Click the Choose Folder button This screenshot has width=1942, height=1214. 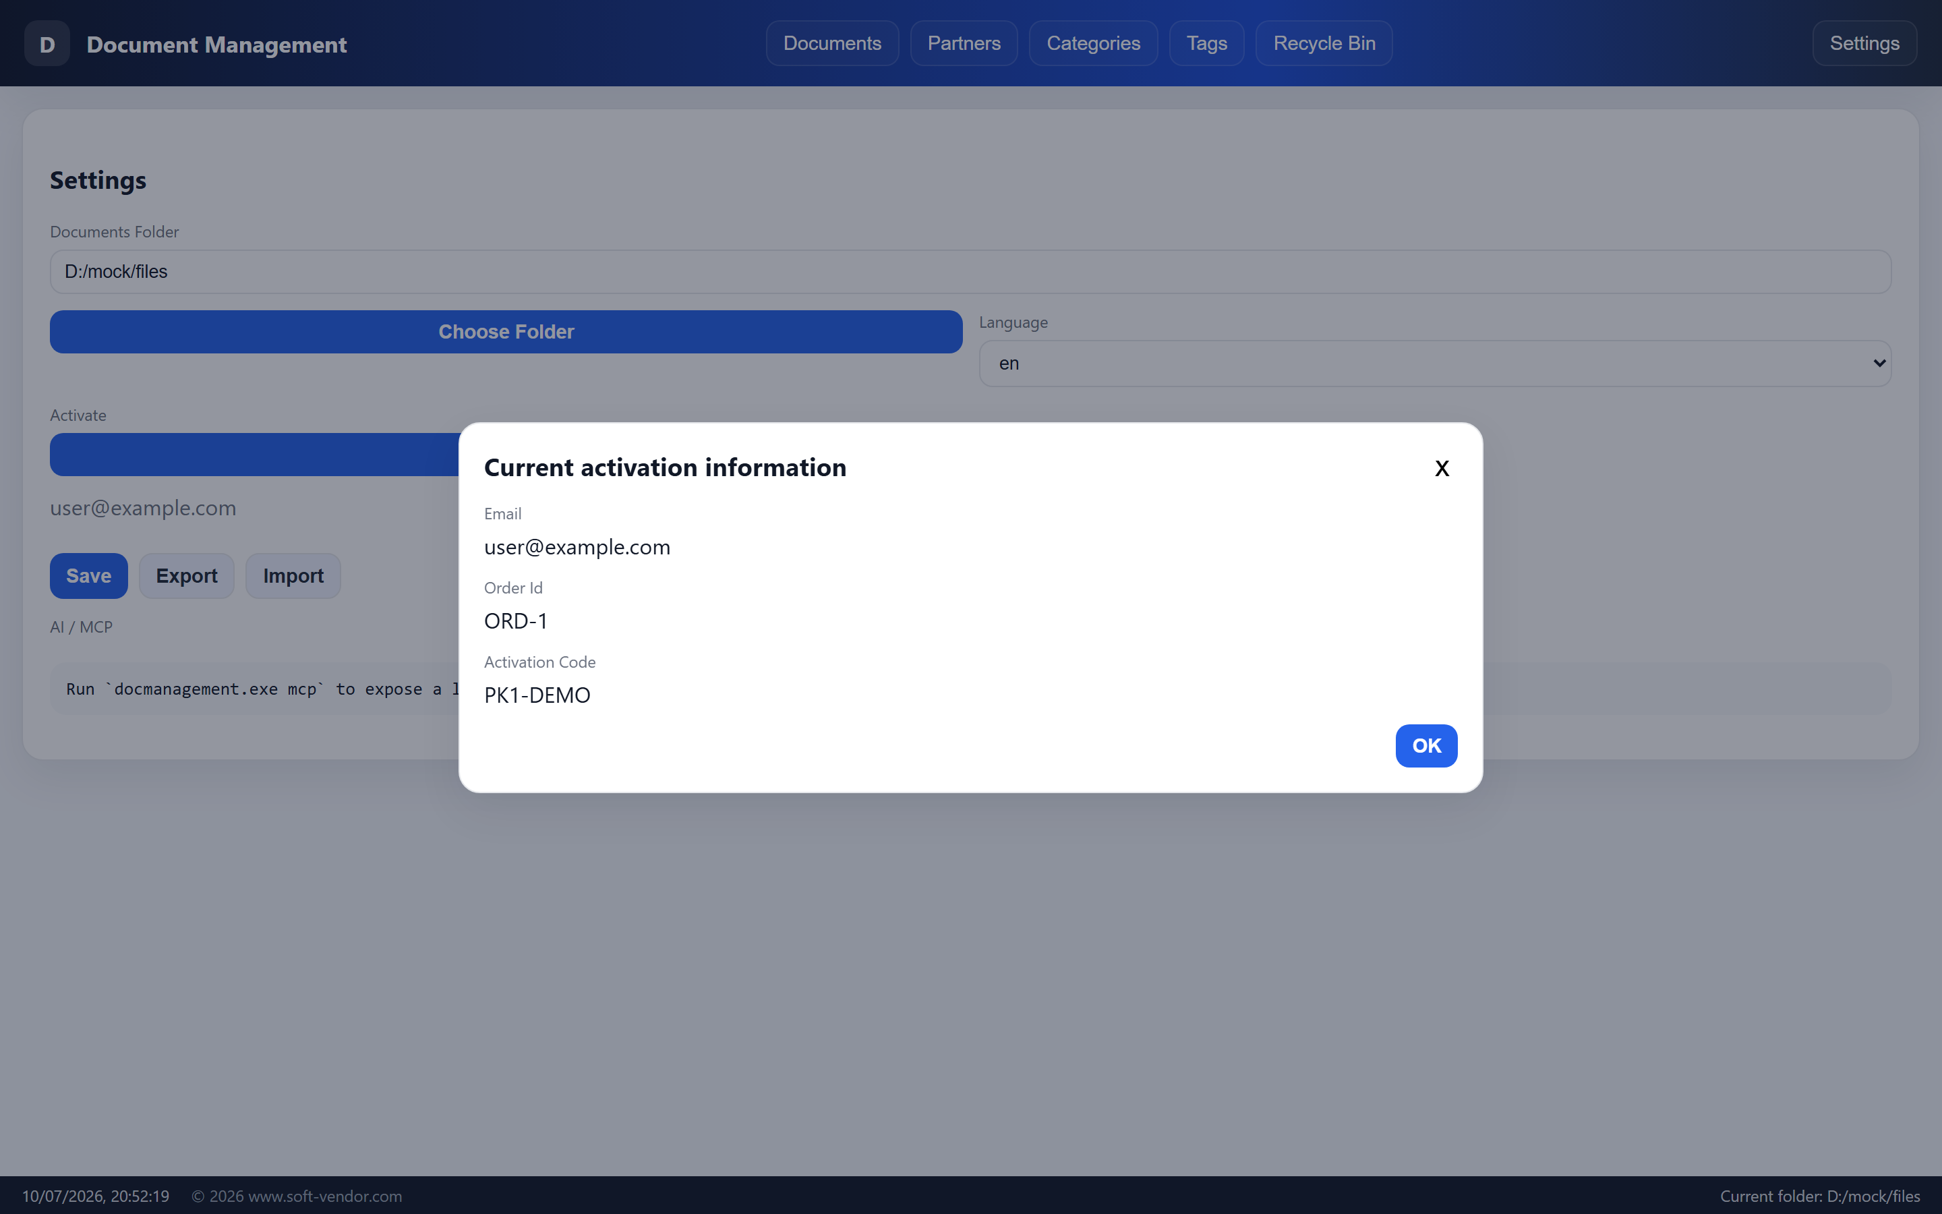pos(506,332)
